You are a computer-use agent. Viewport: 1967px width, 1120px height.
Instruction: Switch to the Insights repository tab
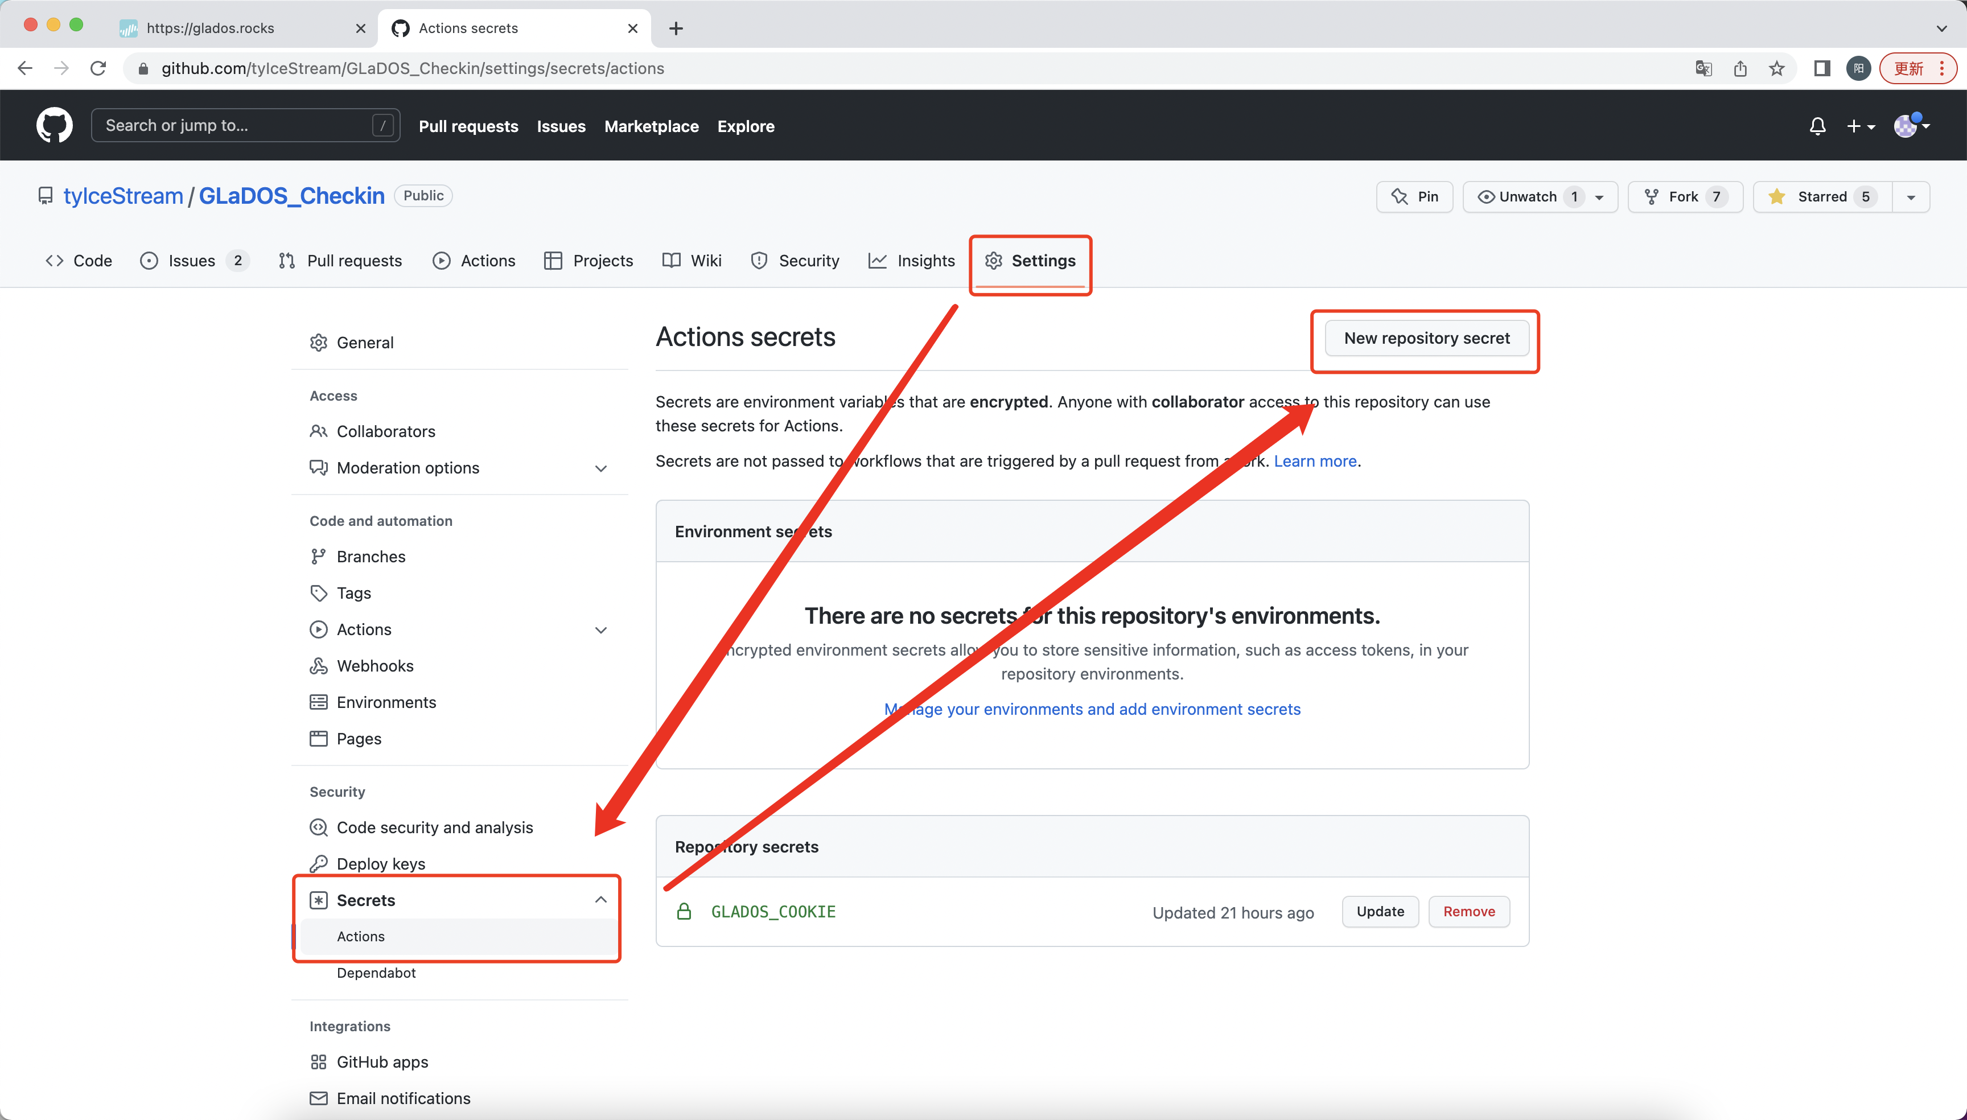point(912,261)
